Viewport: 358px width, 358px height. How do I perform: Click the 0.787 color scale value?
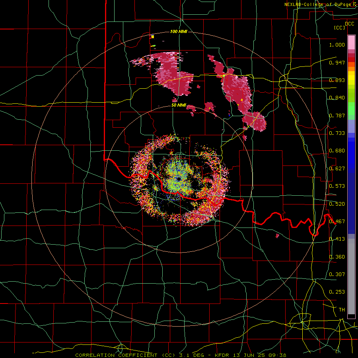(337, 115)
